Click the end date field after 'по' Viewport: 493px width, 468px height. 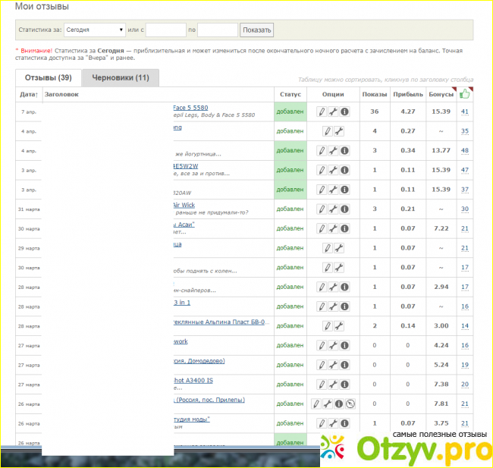[218, 30]
